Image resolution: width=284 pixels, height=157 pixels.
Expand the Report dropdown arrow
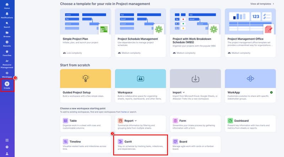point(136,121)
